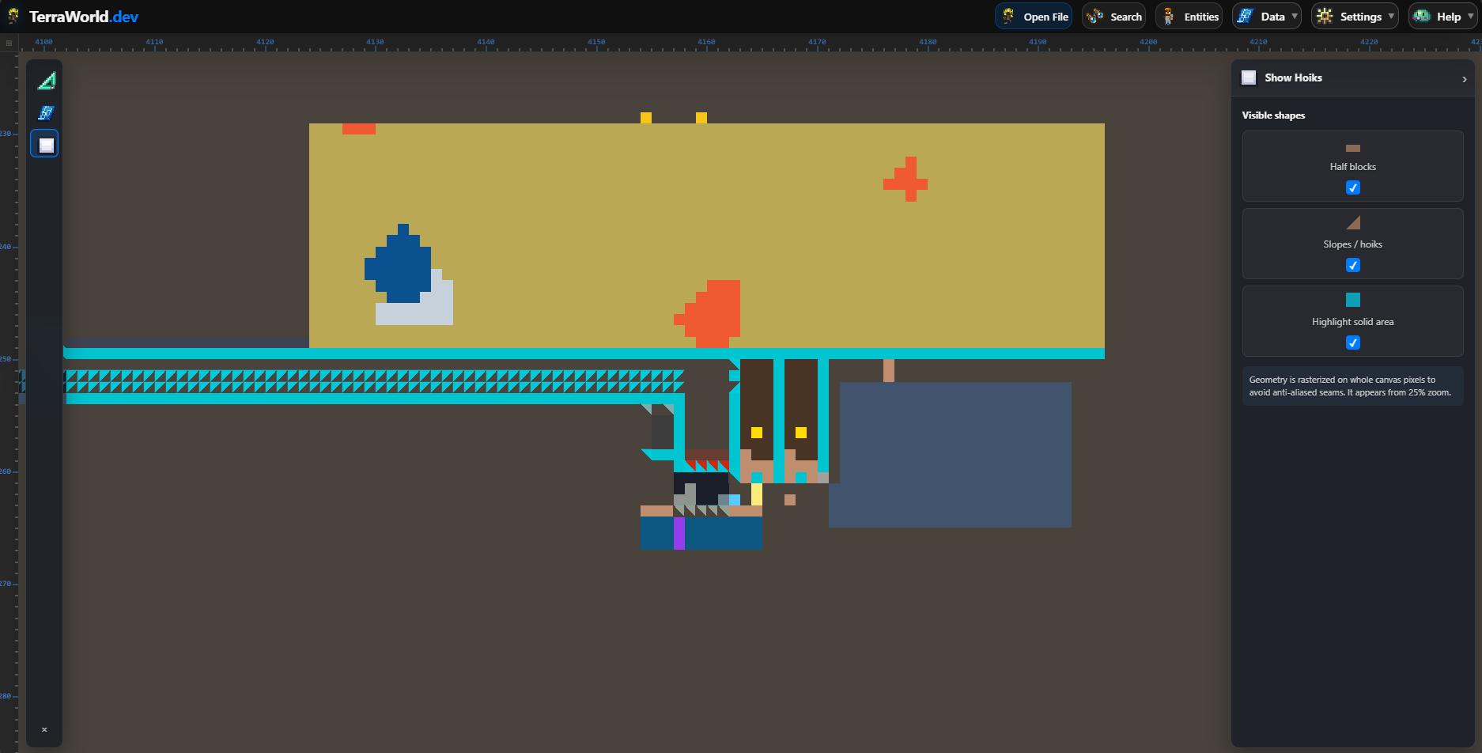Viewport: 1482px width, 753px height.
Task: Expand the Data dropdown
Action: tap(1267, 17)
